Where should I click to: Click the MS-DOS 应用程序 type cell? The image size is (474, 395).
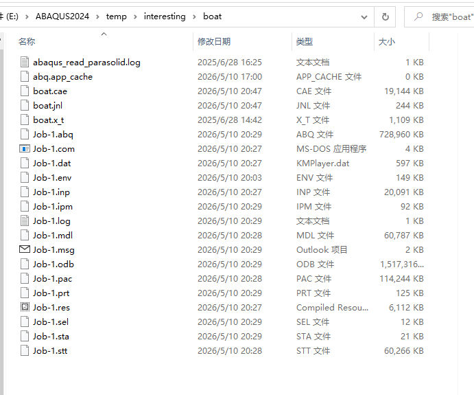[x=331, y=149]
